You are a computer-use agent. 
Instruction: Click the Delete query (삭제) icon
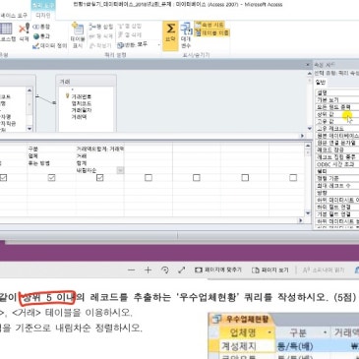tap(24, 32)
